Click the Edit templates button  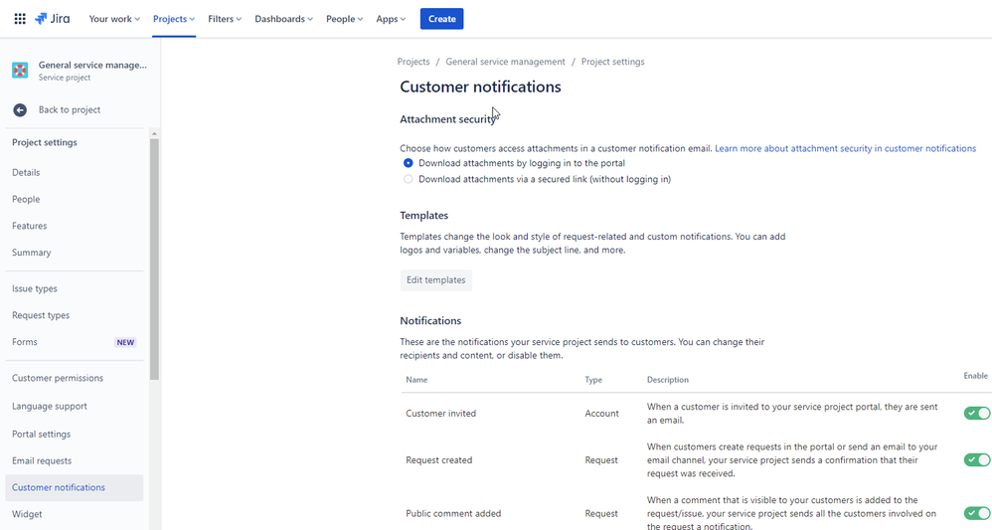(x=436, y=280)
